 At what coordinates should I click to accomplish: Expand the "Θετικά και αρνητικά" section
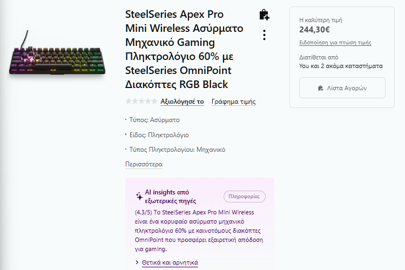[170, 263]
